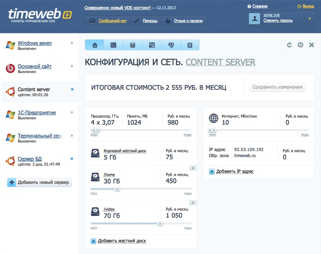This screenshot has width=321, height=254.
Task: Click the /video disk size slider handle
Action: click(x=160, y=224)
